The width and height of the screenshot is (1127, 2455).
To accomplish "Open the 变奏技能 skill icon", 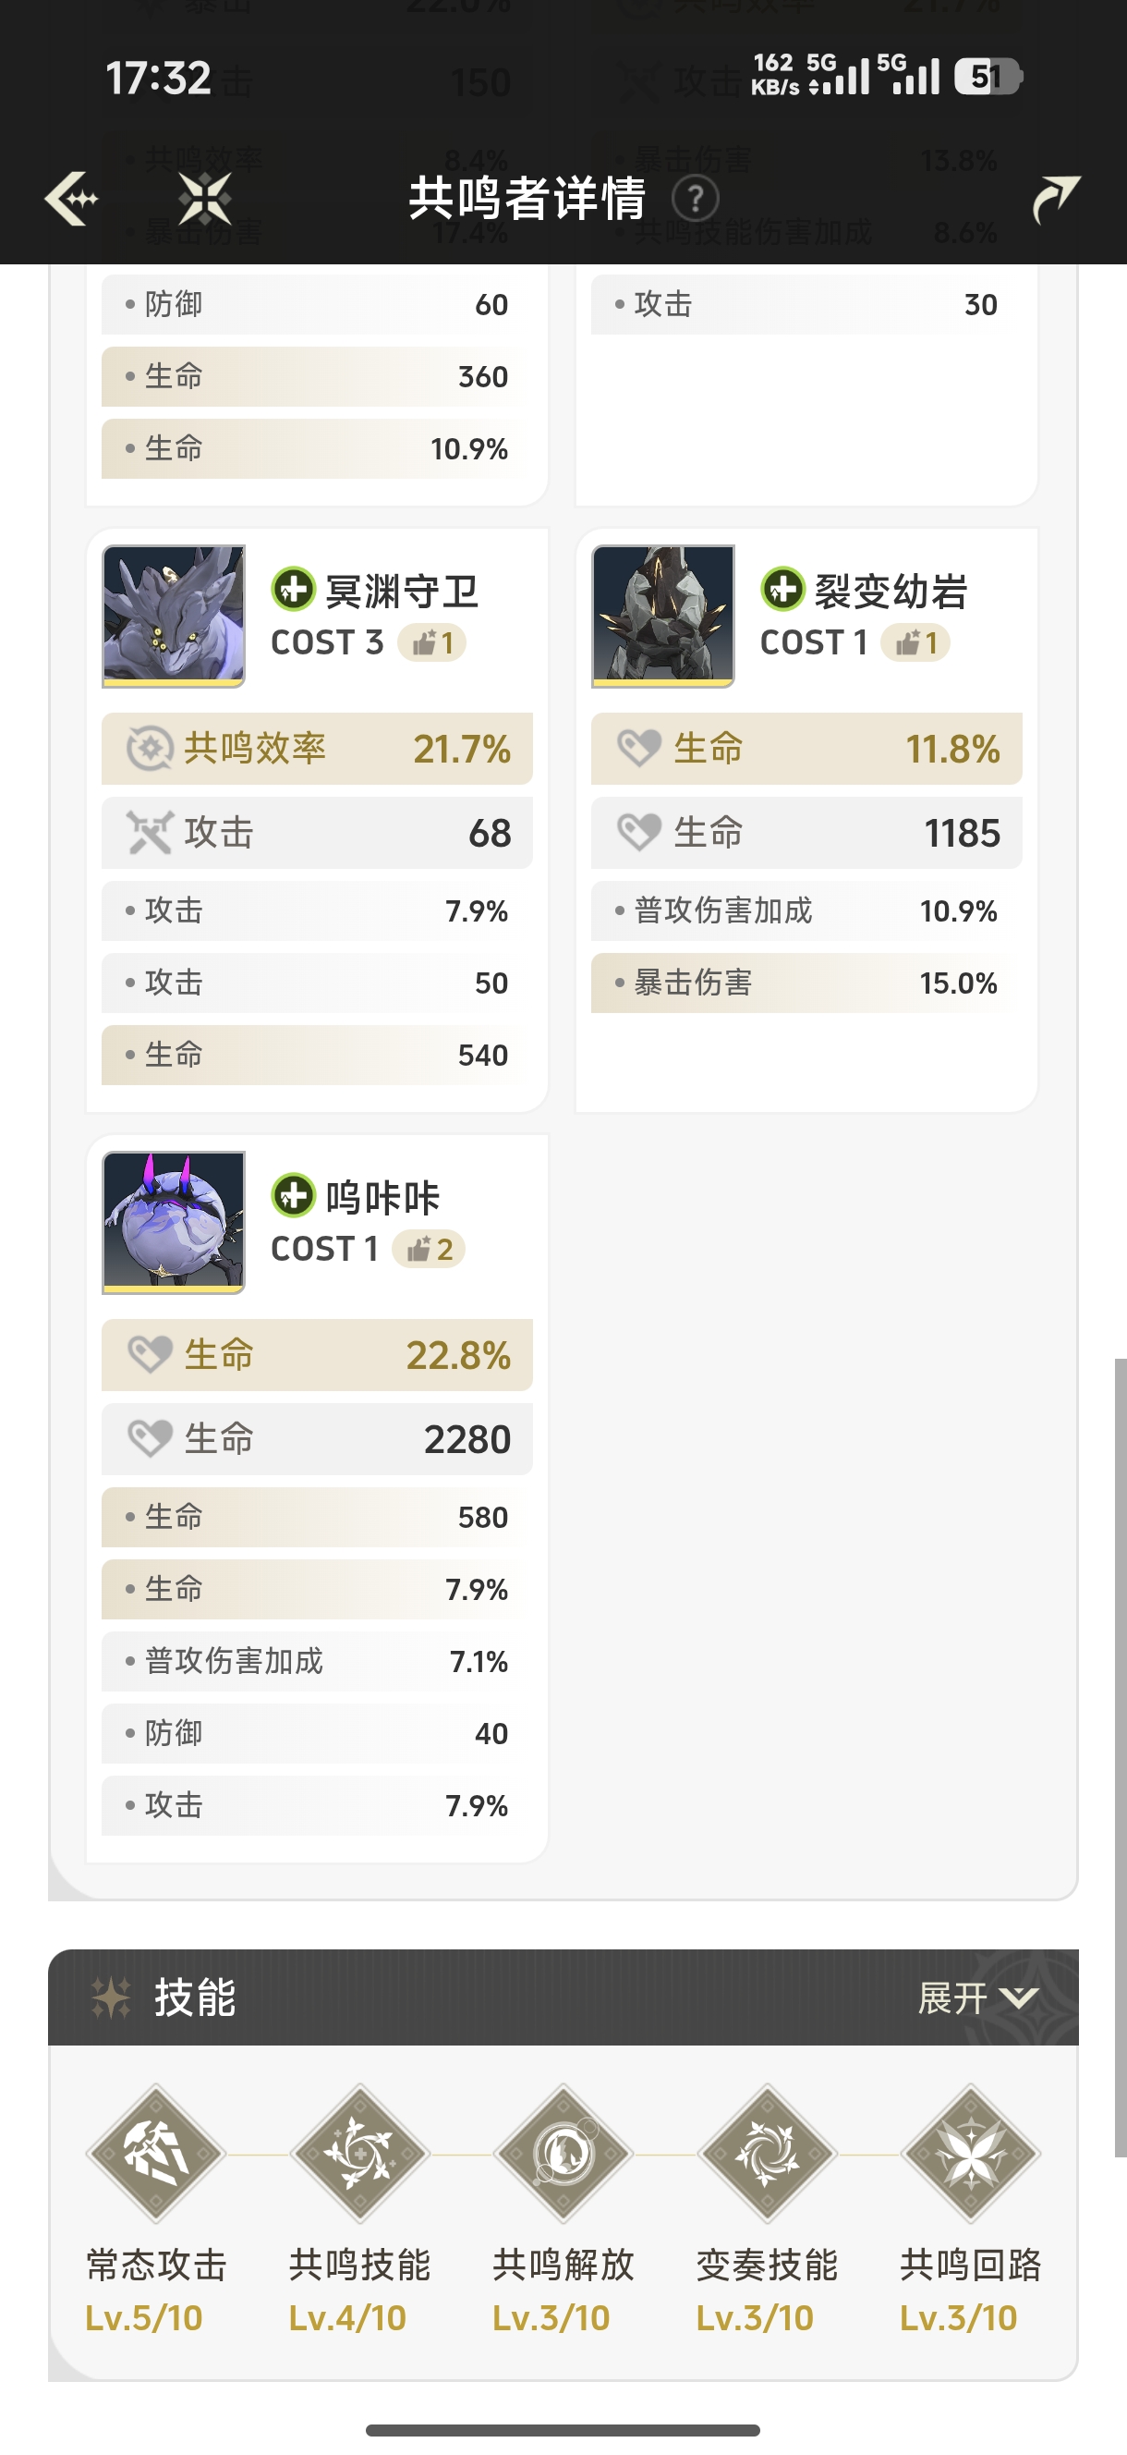I will point(767,2154).
